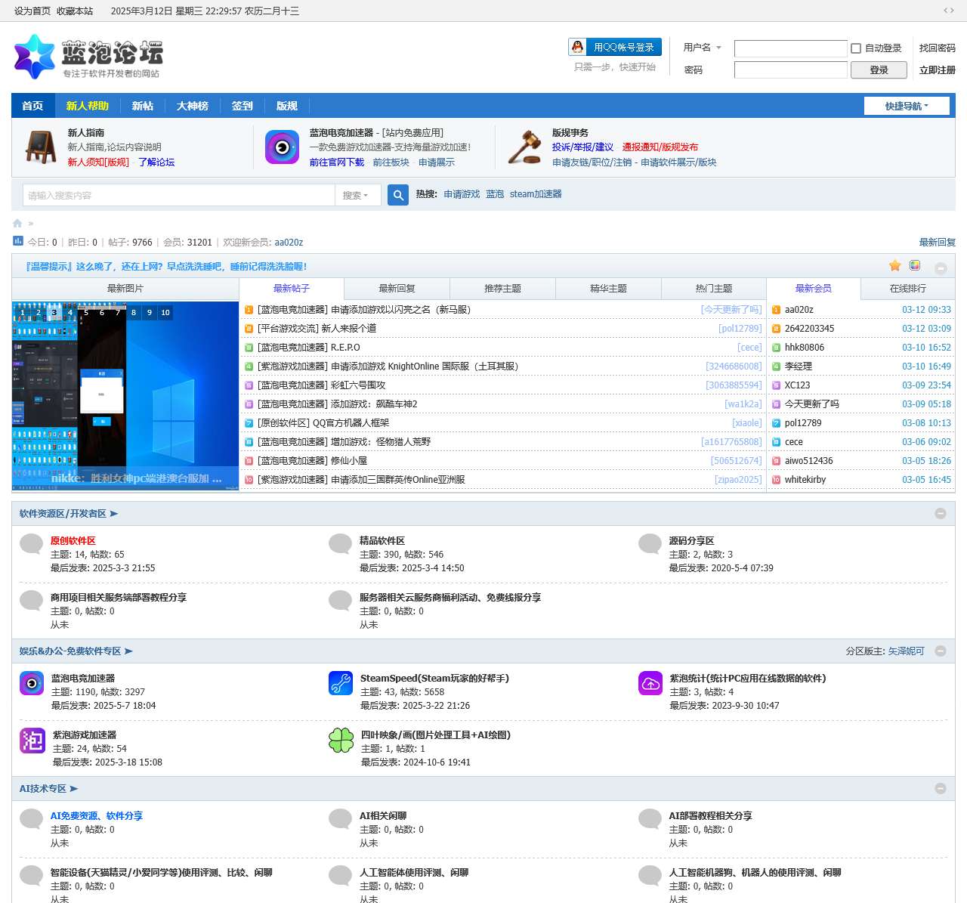Click the blue search magnifier button
Image resolution: width=967 pixels, height=903 pixels.
point(398,195)
